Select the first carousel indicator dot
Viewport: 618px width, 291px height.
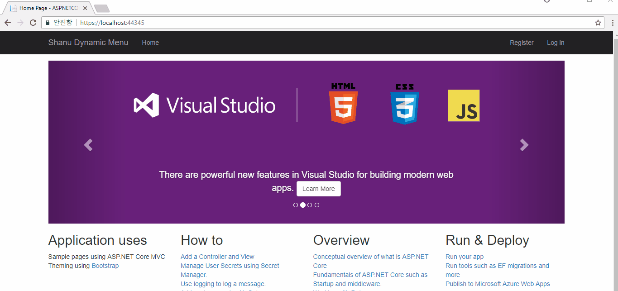coord(296,205)
